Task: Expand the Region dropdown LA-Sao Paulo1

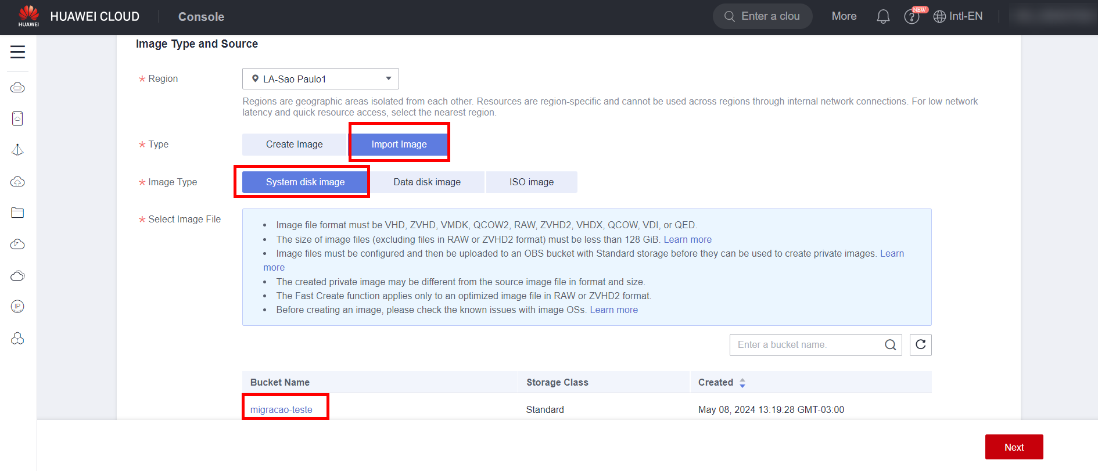Action: pyautogui.click(x=320, y=79)
